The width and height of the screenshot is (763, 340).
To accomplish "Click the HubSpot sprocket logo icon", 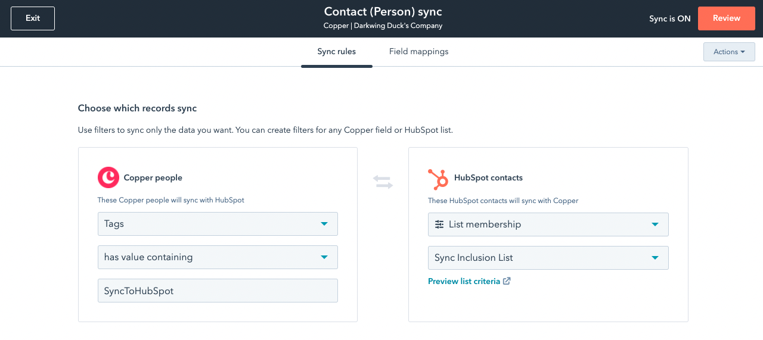I will [438, 179].
